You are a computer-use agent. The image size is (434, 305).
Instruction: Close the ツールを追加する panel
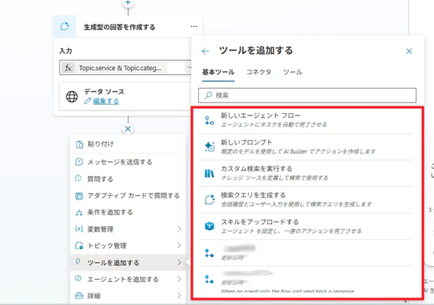tap(409, 51)
